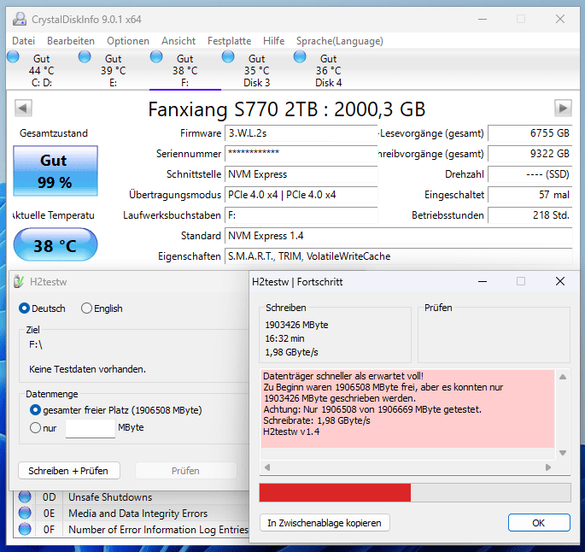This screenshot has height=552, width=585.
Task: Open the Sprache(Language) menu
Action: [340, 41]
